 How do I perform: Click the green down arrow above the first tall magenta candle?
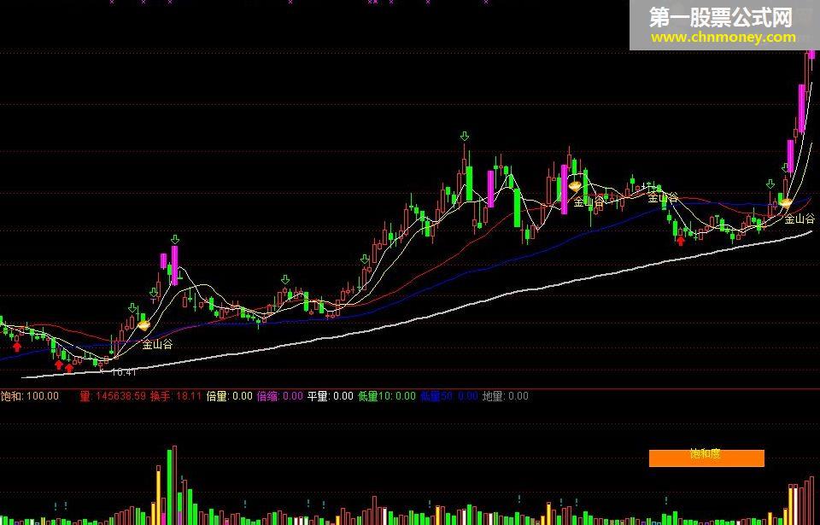pyautogui.click(x=174, y=240)
